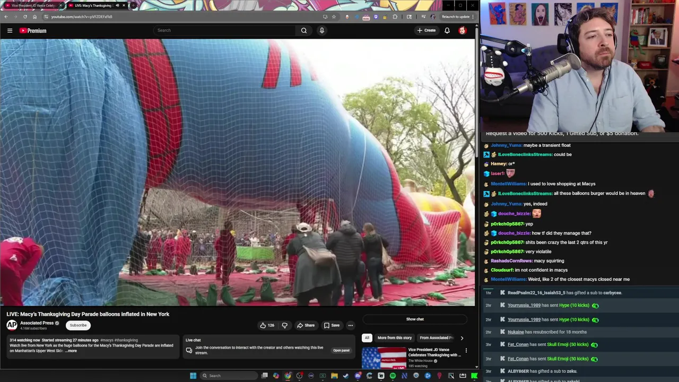Open the Associated Press channel avatar
679x382 pixels.
[x=12, y=325]
